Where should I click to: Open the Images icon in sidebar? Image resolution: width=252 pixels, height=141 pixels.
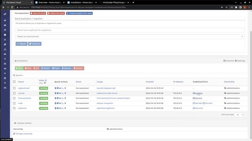pos(5,44)
